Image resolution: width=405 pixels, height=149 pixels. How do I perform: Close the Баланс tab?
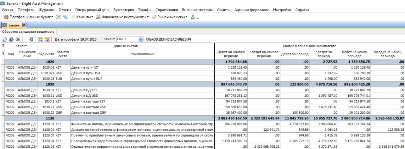[x=24, y=25]
